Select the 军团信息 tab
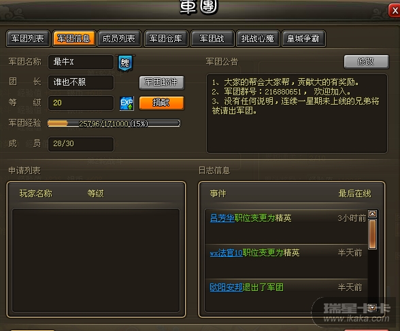400x331 pixels. [x=73, y=39]
